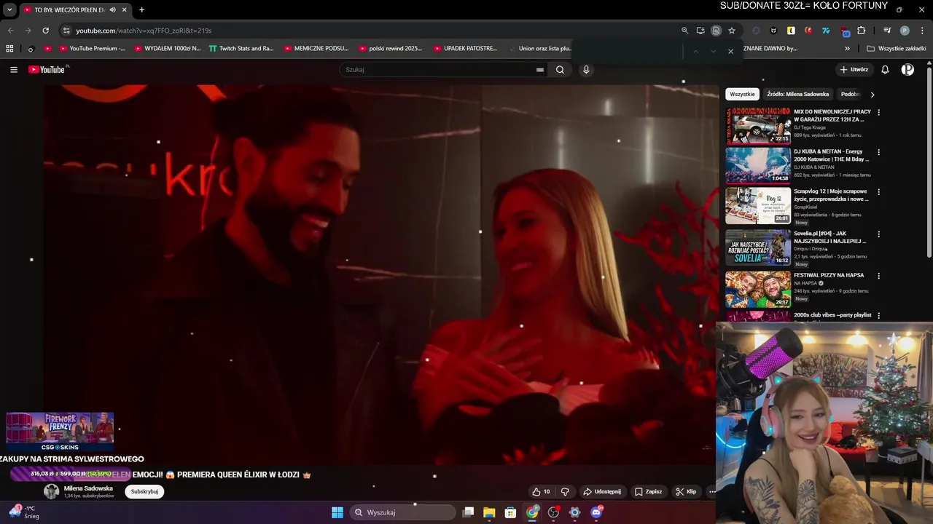
Task: Click the install app icon in address bar
Action: (x=700, y=31)
